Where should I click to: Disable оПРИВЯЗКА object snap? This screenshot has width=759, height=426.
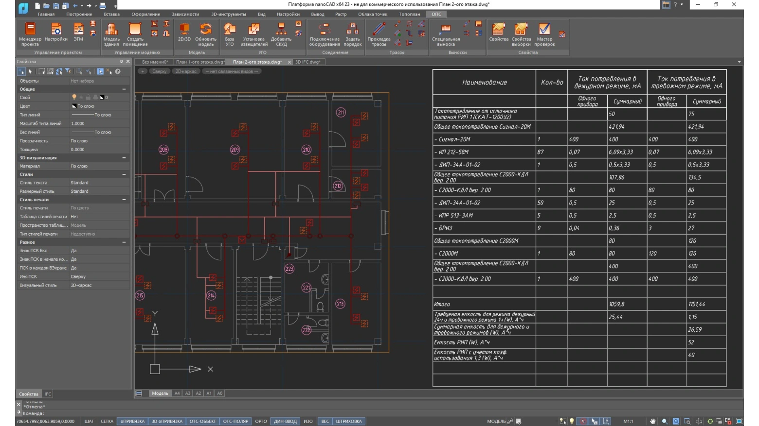pos(132,421)
